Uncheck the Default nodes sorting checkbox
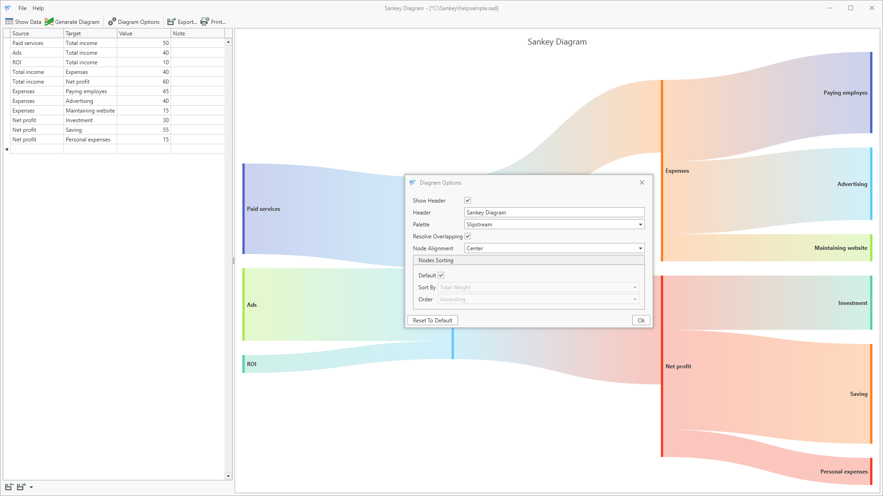The image size is (883, 496). tap(441, 275)
